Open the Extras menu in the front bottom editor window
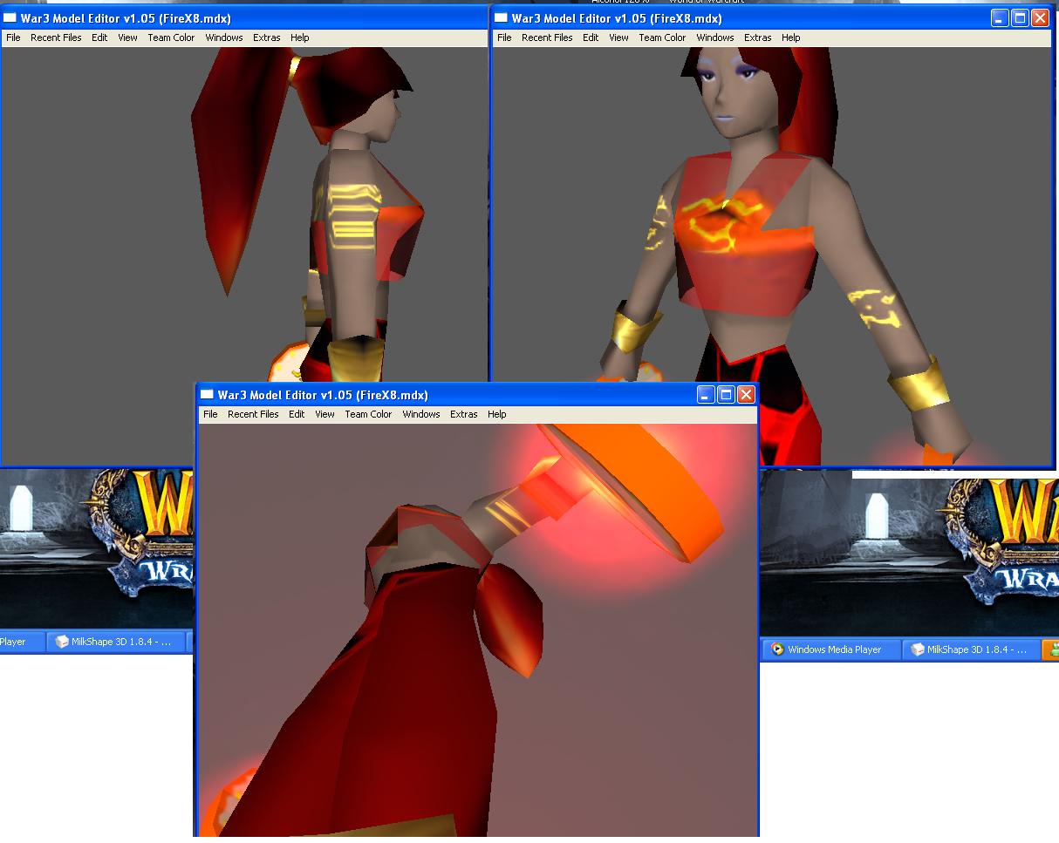Screen dimensions: 1059x843 pos(464,414)
